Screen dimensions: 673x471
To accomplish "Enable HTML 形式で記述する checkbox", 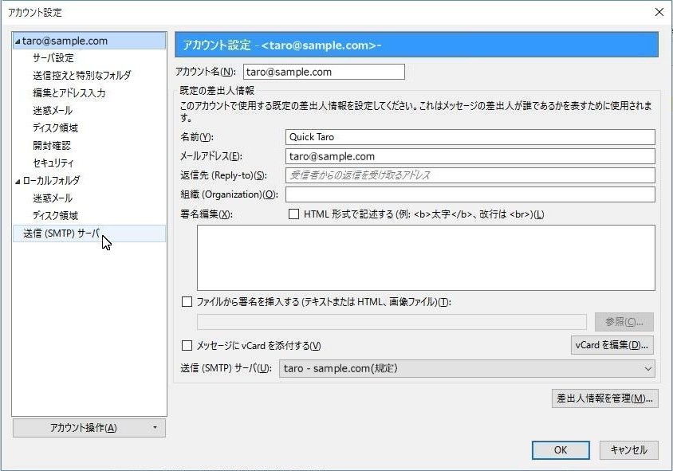I will [293, 214].
